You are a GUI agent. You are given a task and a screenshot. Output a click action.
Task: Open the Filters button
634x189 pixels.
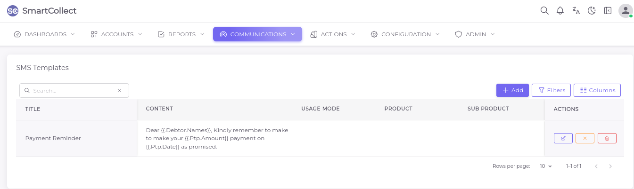551,90
